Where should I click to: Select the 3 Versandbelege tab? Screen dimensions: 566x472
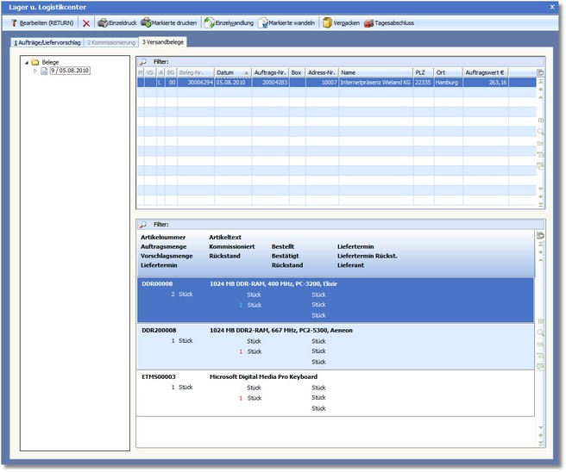click(162, 41)
